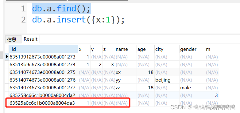Click the y value 2
Screen dimensions: 240x113
tap(96, 65)
